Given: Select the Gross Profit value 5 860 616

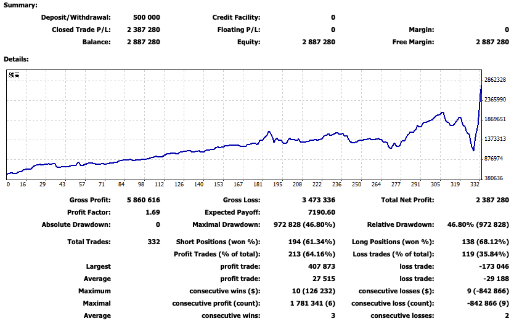Looking at the screenshot, I should (143, 200).
